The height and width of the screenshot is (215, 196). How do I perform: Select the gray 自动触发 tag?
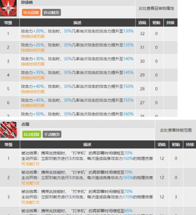point(52,13)
